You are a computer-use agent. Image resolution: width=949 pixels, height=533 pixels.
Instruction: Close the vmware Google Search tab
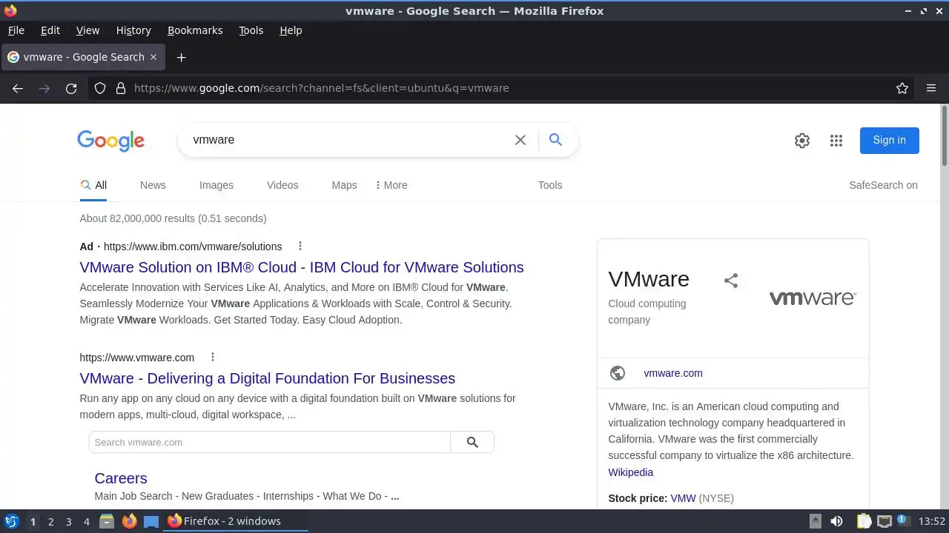[x=153, y=57]
